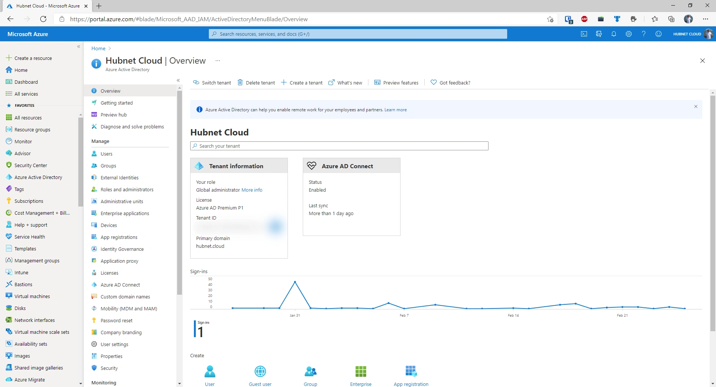Collapse the Azure AD resource menu

tap(178, 80)
